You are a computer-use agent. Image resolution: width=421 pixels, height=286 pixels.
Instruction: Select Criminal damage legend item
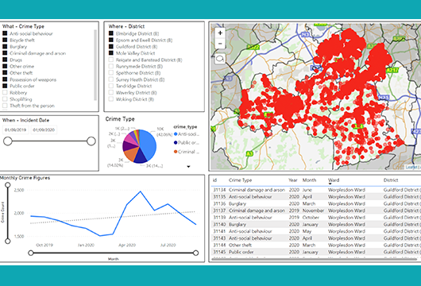tap(187, 152)
